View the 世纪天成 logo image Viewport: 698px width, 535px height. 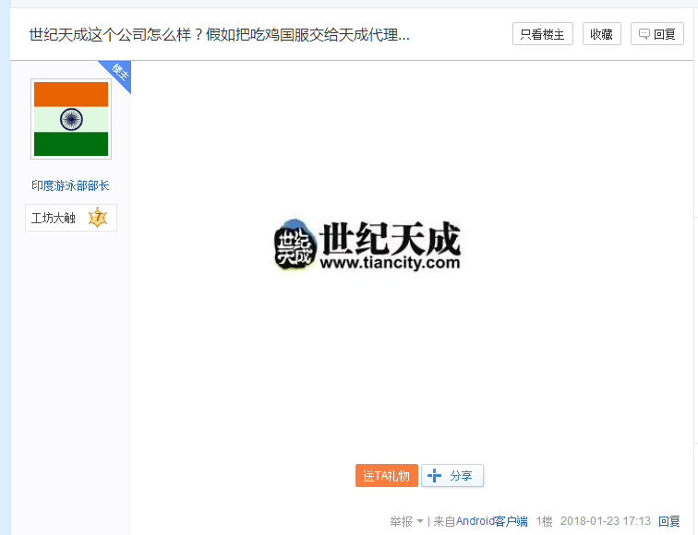(367, 245)
